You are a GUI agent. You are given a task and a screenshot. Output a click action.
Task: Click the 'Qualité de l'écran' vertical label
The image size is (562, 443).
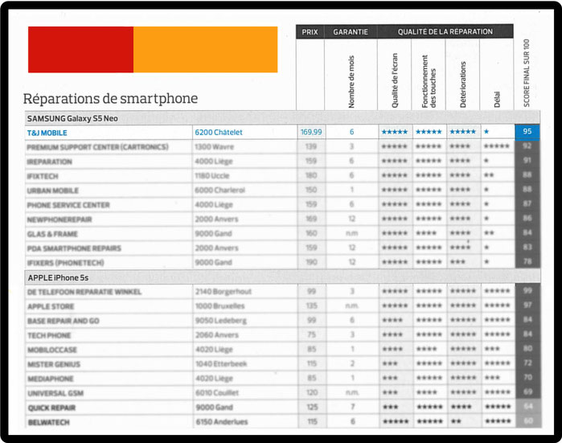tap(395, 80)
